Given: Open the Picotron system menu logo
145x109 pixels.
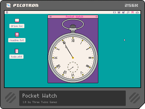Looking at the screenshot, I should coord(7,12).
